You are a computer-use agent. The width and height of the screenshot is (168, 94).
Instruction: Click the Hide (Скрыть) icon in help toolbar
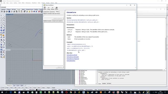click(x=45, y=8)
